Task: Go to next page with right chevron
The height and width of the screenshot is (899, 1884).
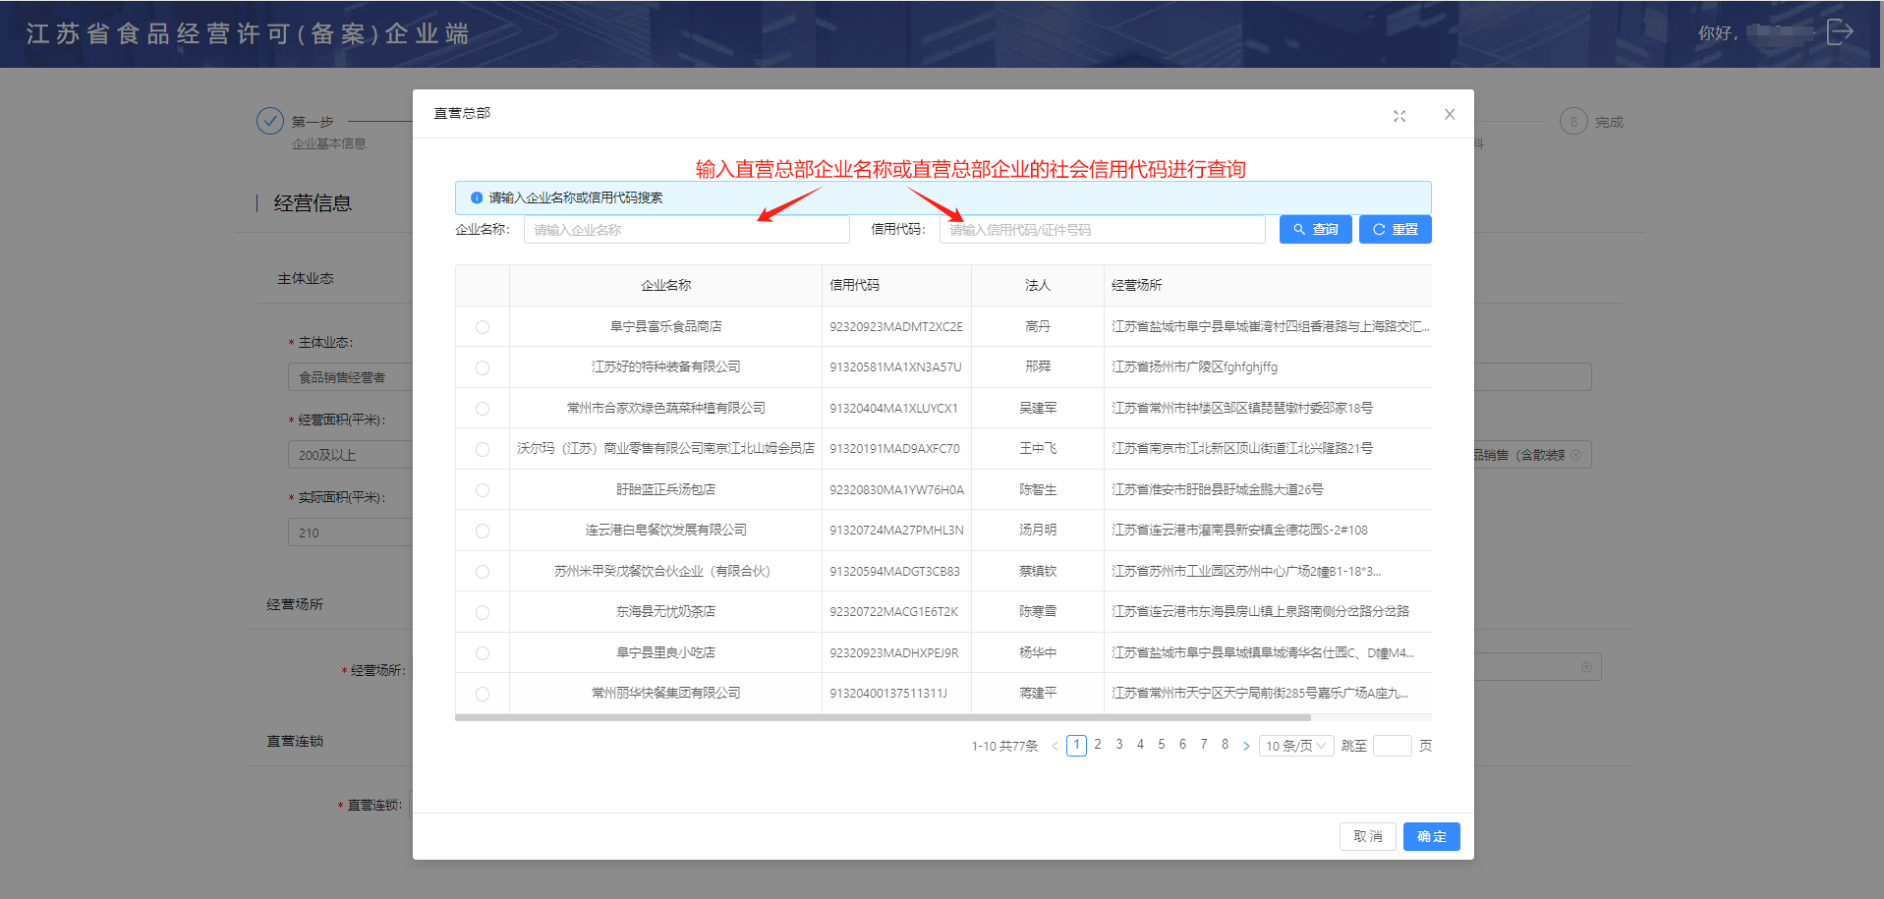Action: (1246, 747)
